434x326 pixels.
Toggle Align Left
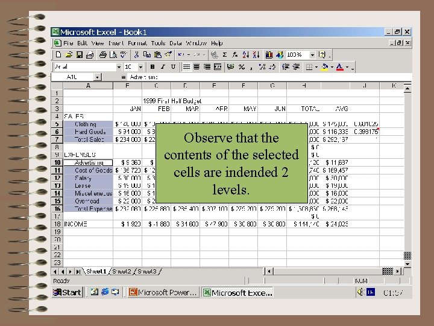(186, 67)
